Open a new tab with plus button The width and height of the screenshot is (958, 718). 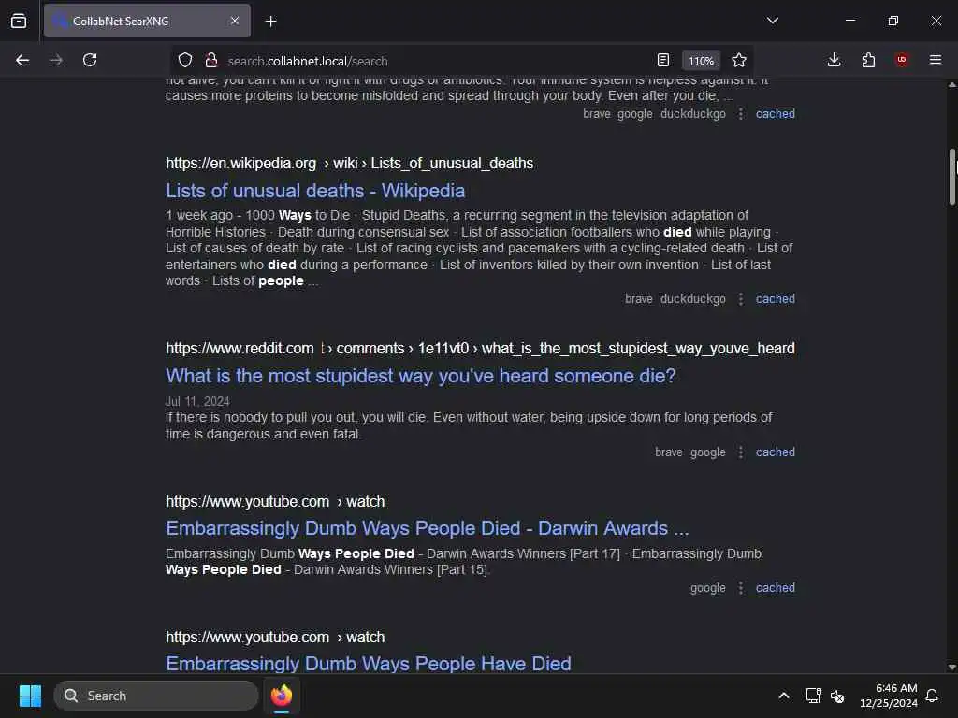270,22
